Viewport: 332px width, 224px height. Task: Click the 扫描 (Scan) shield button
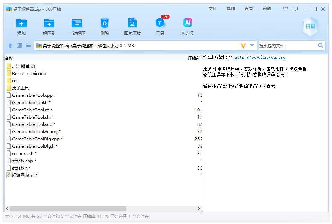310,26
